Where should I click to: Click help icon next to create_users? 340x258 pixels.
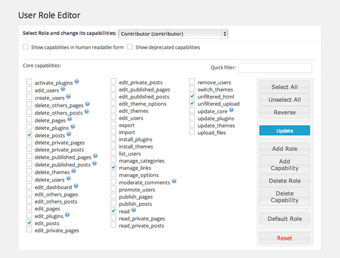click(69, 96)
